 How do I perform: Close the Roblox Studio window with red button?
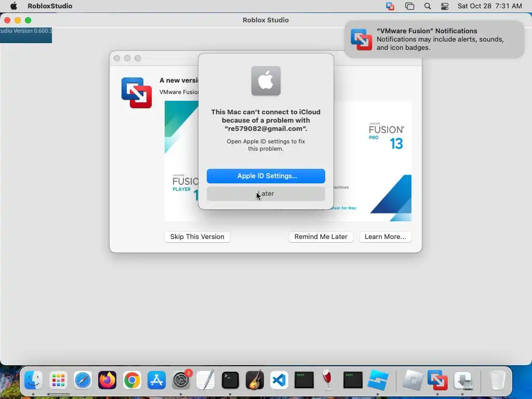7,20
